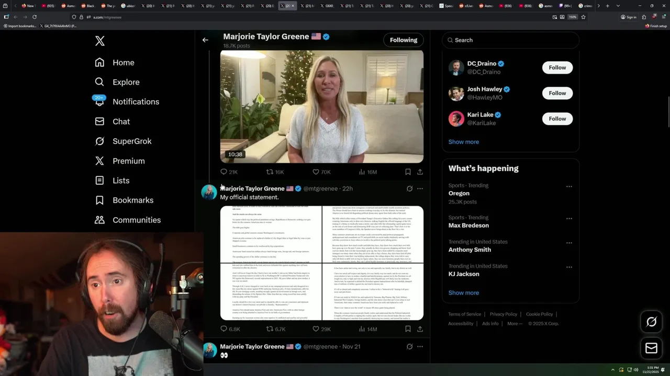
Task: Open the Privacy Policy link
Action: 503,314
